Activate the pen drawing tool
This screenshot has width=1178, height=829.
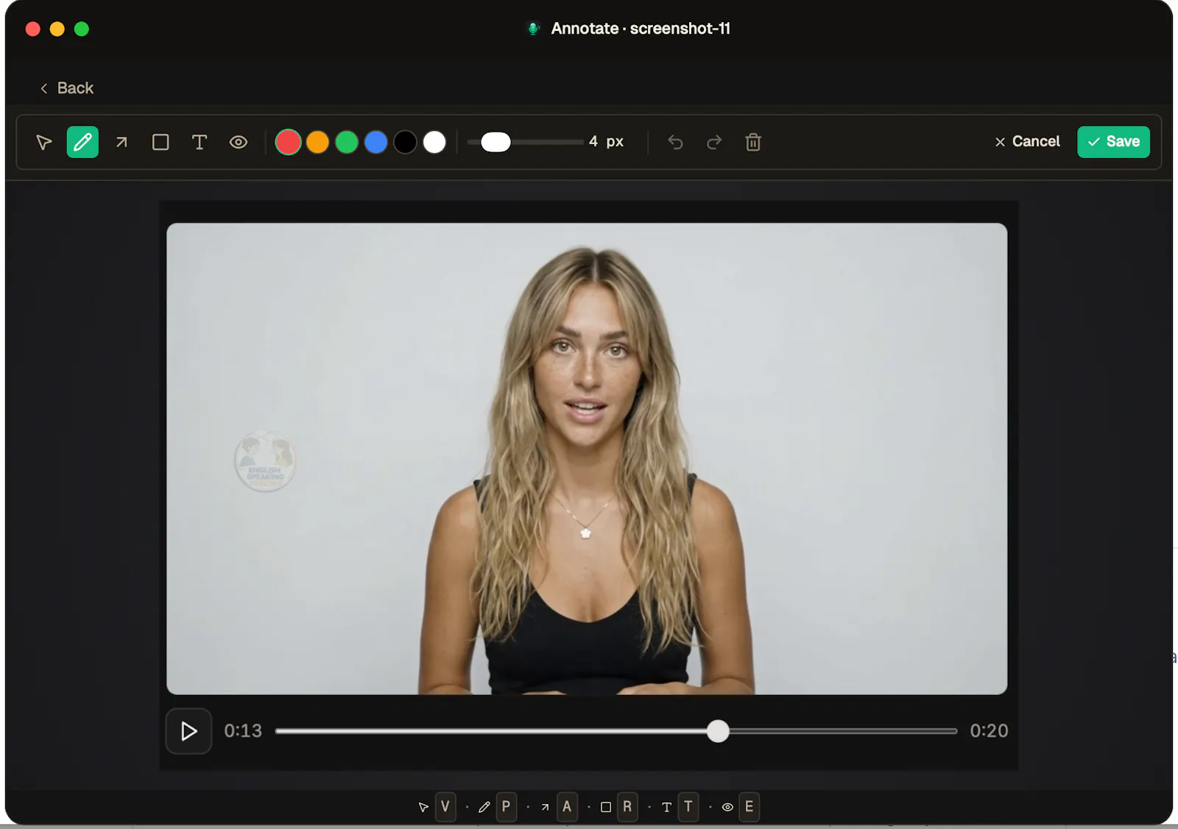82,142
